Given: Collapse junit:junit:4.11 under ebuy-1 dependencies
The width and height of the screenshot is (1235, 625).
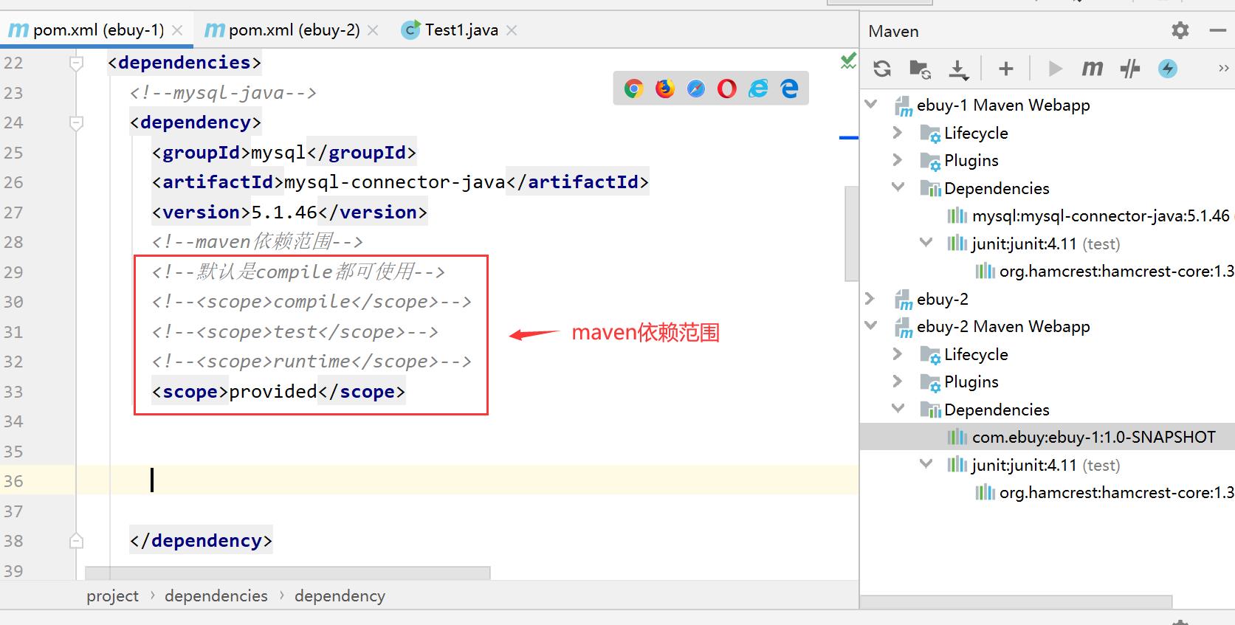Looking at the screenshot, I should point(926,242).
